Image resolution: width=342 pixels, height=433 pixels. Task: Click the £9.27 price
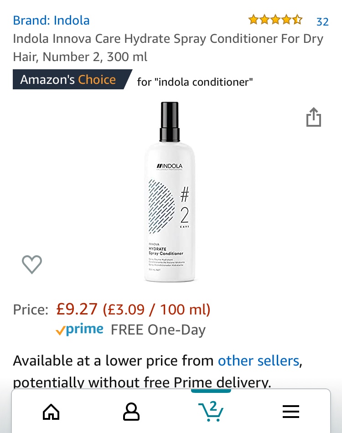pyautogui.click(x=77, y=309)
